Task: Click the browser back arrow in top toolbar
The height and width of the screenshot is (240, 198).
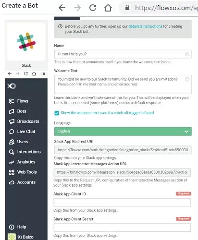Action: pyautogui.click(x=62, y=8)
